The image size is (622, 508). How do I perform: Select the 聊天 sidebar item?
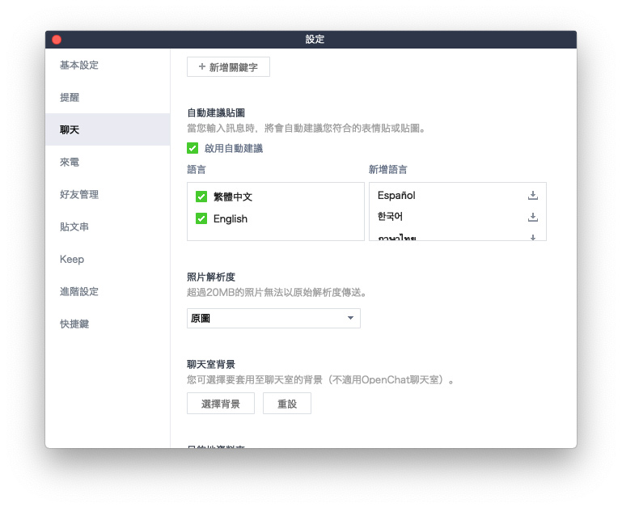tap(70, 129)
